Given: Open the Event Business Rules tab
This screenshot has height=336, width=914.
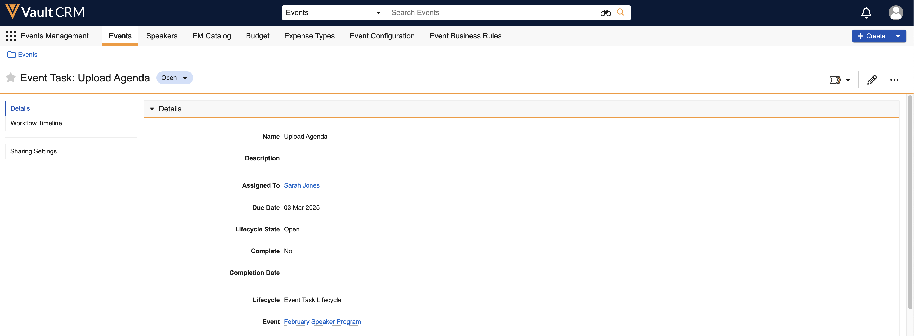Looking at the screenshot, I should coord(465,36).
